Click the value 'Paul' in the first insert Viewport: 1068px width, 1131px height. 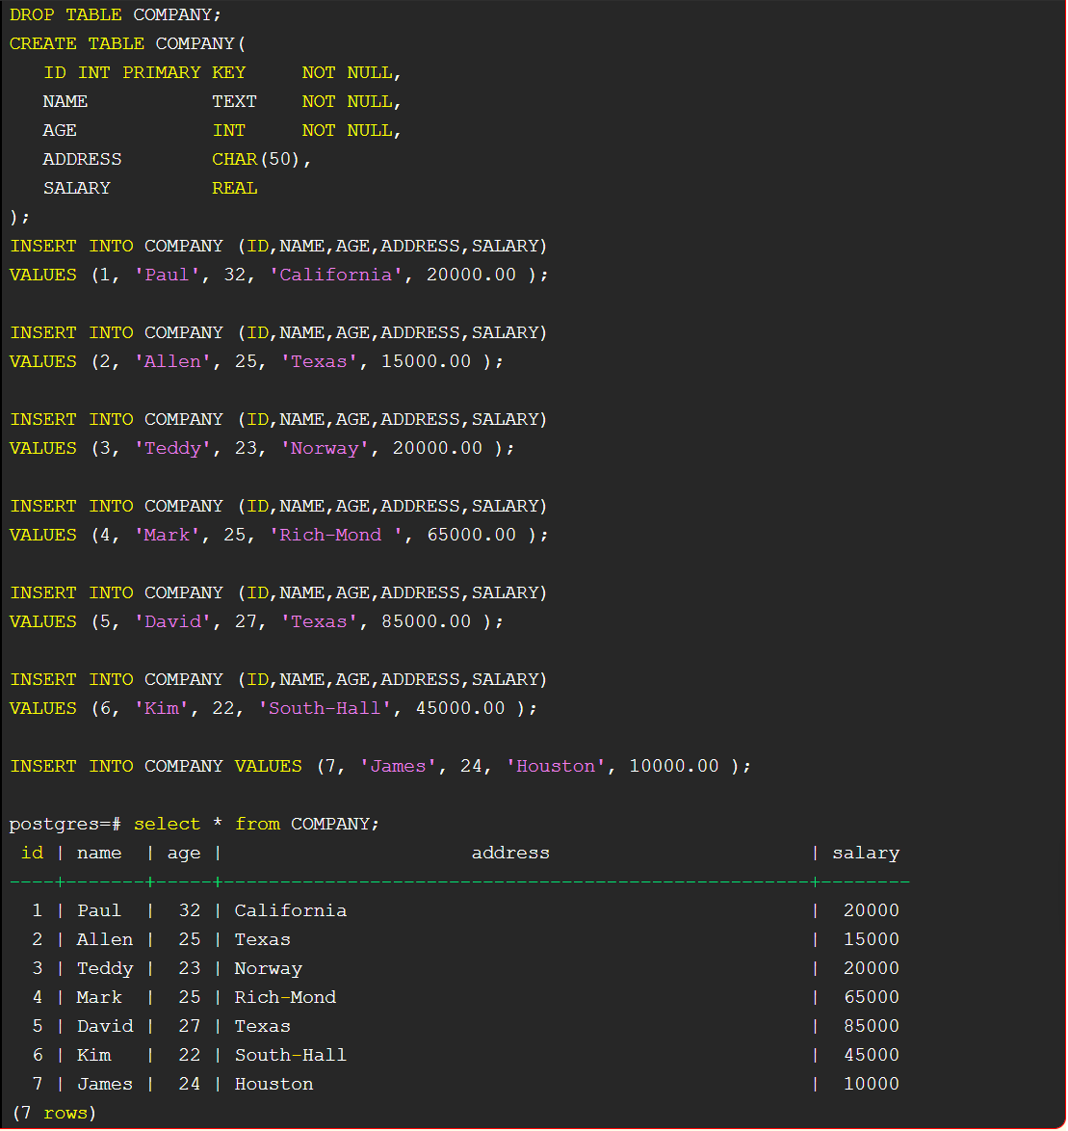pos(167,275)
